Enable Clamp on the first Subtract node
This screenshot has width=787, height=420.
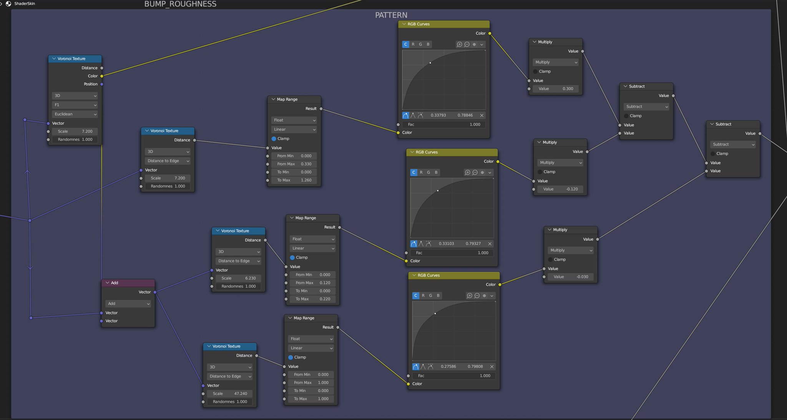pyautogui.click(x=626, y=116)
